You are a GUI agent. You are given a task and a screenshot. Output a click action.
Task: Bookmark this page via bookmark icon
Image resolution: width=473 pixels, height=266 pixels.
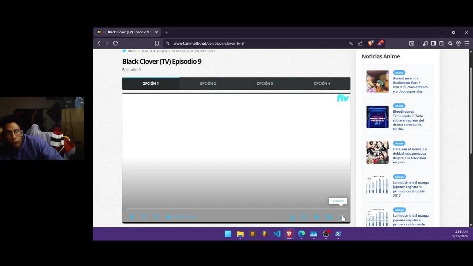point(157,43)
